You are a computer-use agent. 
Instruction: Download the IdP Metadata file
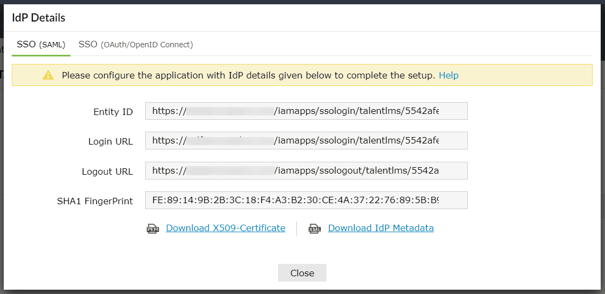point(381,228)
